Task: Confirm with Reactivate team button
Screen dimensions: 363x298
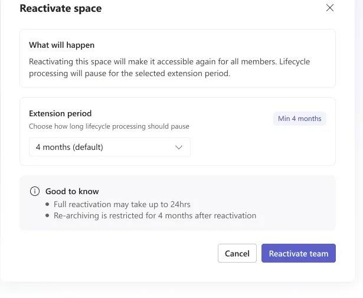Action: click(299, 253)
